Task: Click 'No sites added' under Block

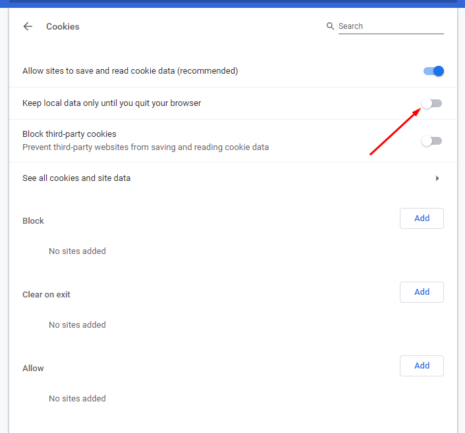Action: (77, 251)
